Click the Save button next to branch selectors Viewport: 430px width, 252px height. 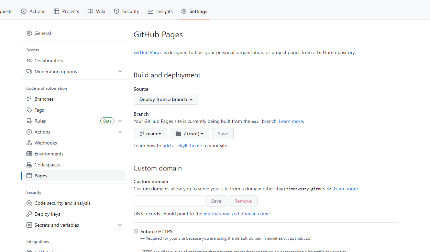pyautogui.click(x=223, y=134)
